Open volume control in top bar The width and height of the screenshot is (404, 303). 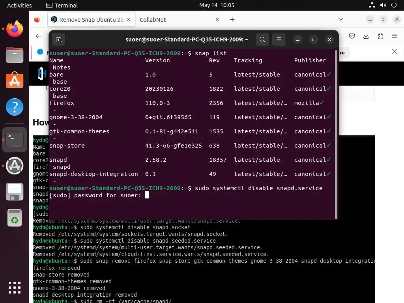(x=383, y=5)
